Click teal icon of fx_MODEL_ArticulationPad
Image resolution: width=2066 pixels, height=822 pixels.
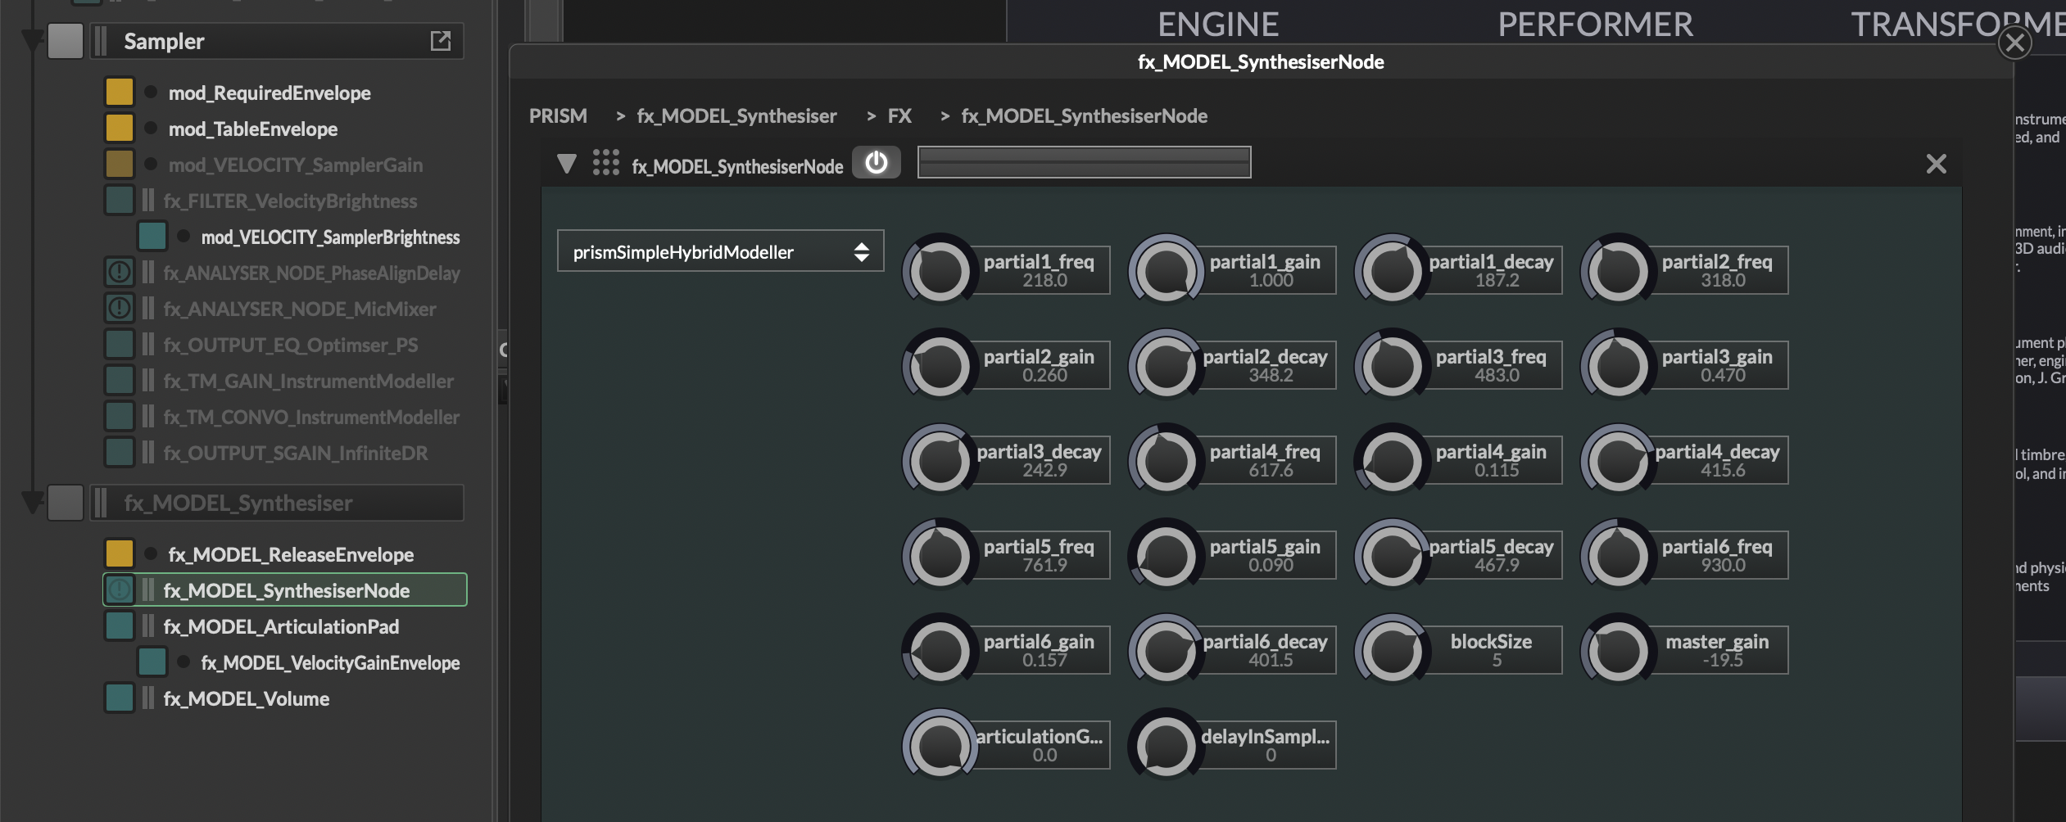[x=119, y=626]
